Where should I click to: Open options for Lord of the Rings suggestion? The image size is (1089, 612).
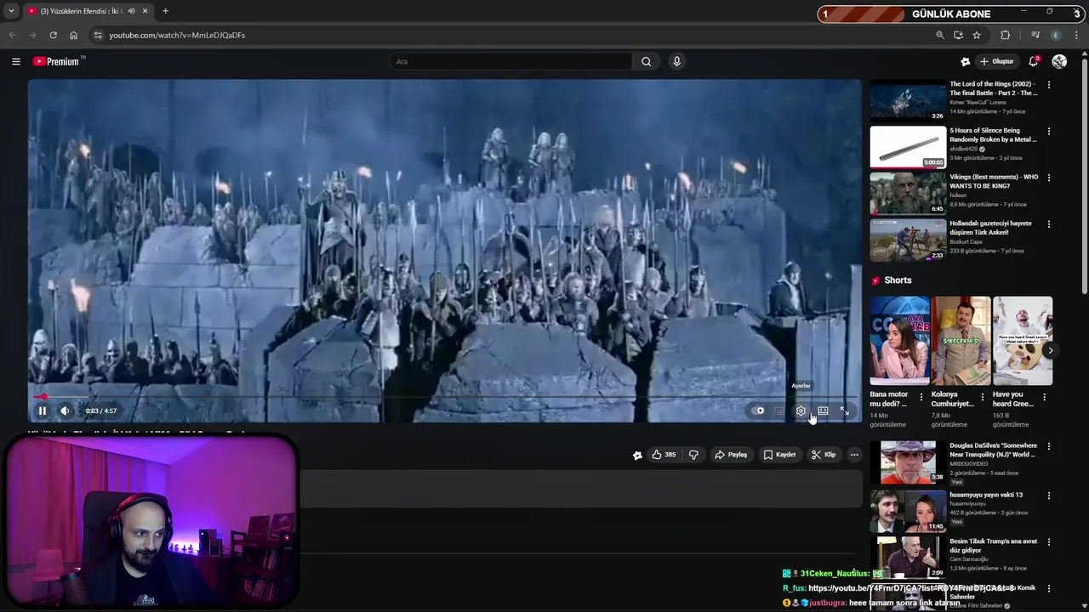[x=1048, y=85]
